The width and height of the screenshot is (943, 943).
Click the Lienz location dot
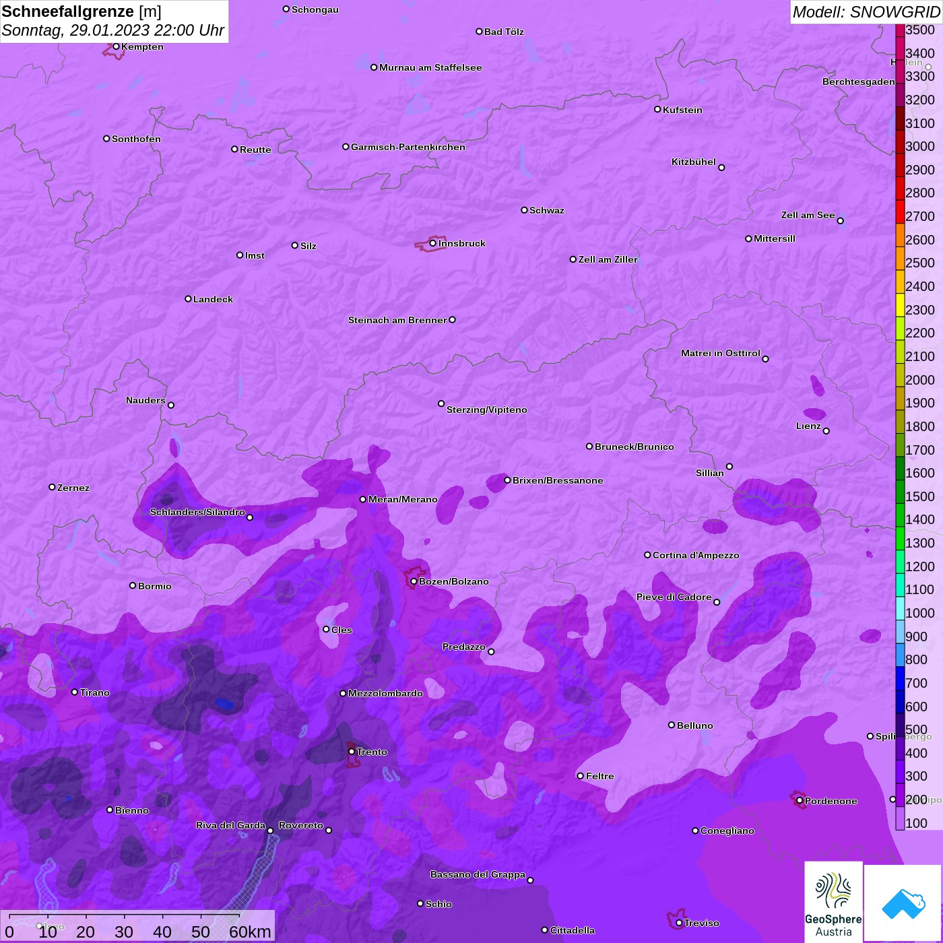pyautogui.click(x=826, y=431)
